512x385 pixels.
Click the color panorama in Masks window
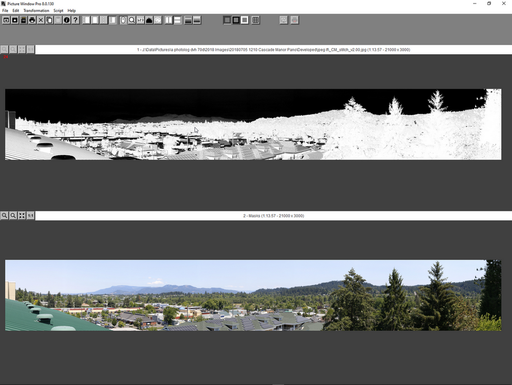pyautogui.click(x=253, y=295)
